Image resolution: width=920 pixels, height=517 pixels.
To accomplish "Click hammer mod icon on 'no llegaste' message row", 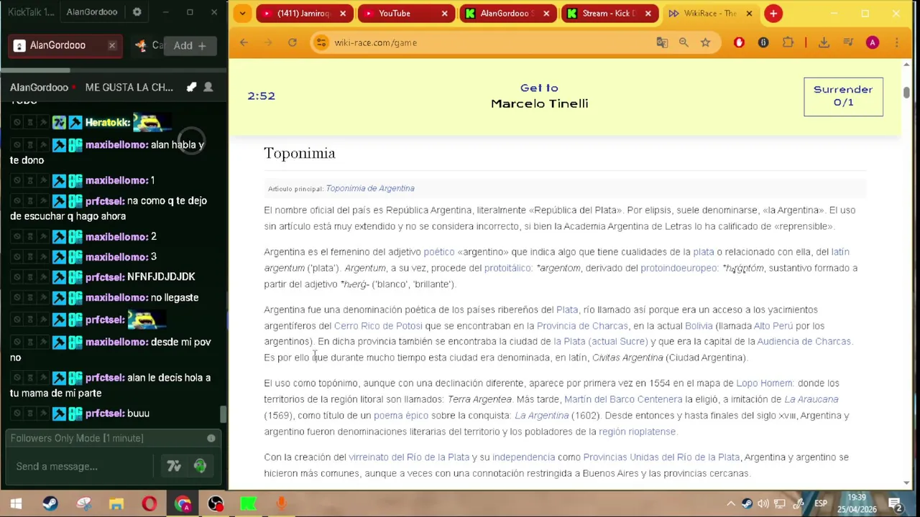I will pyautogui.click(x=59, y=297).
